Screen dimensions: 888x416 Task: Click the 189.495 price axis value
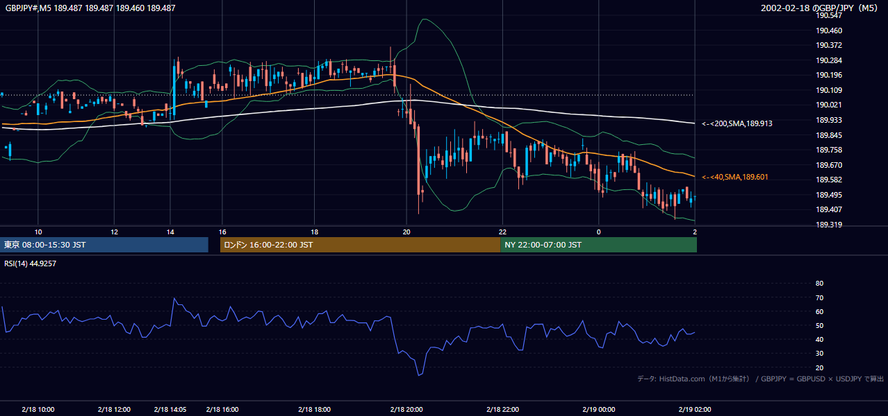[x=829, y=195]
